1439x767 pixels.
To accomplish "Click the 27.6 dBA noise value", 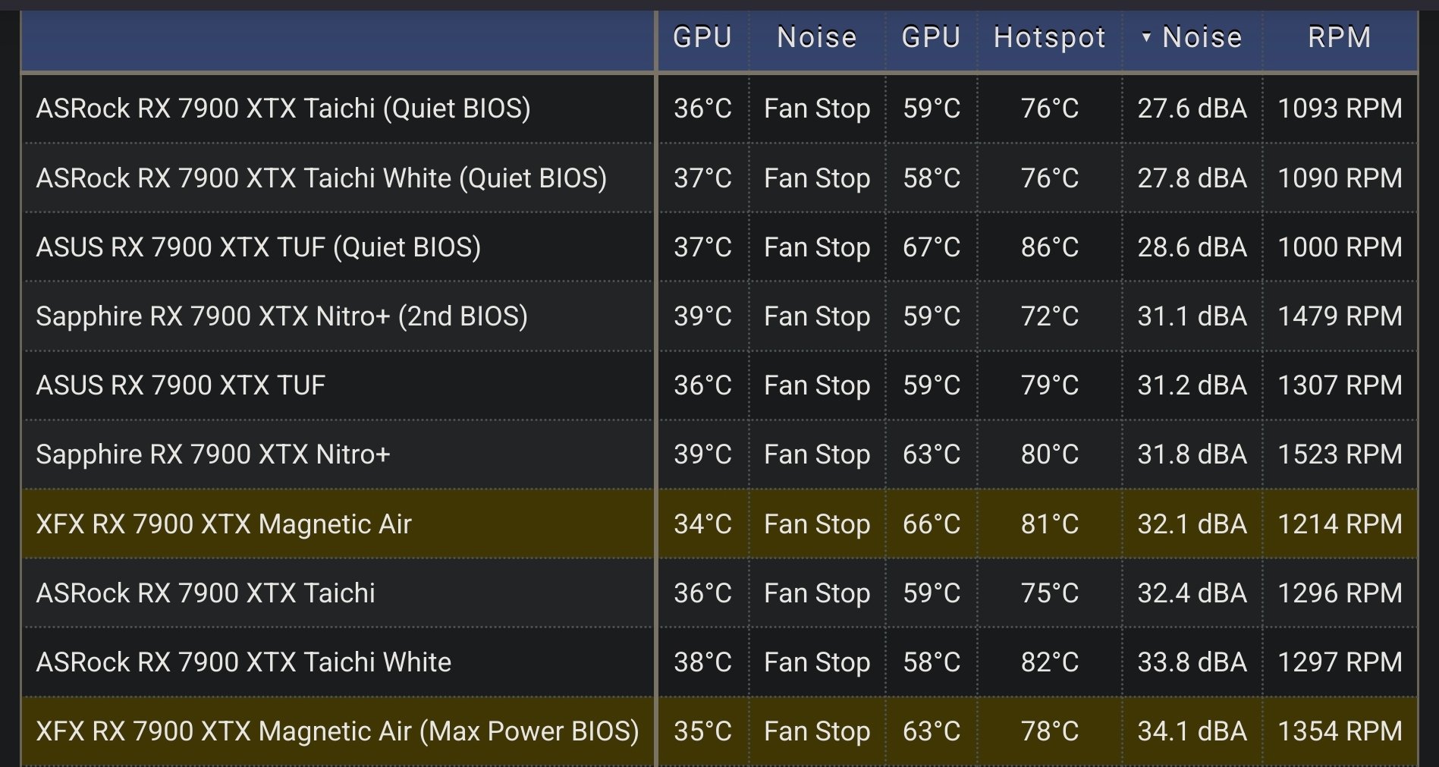I will 1192,108.
